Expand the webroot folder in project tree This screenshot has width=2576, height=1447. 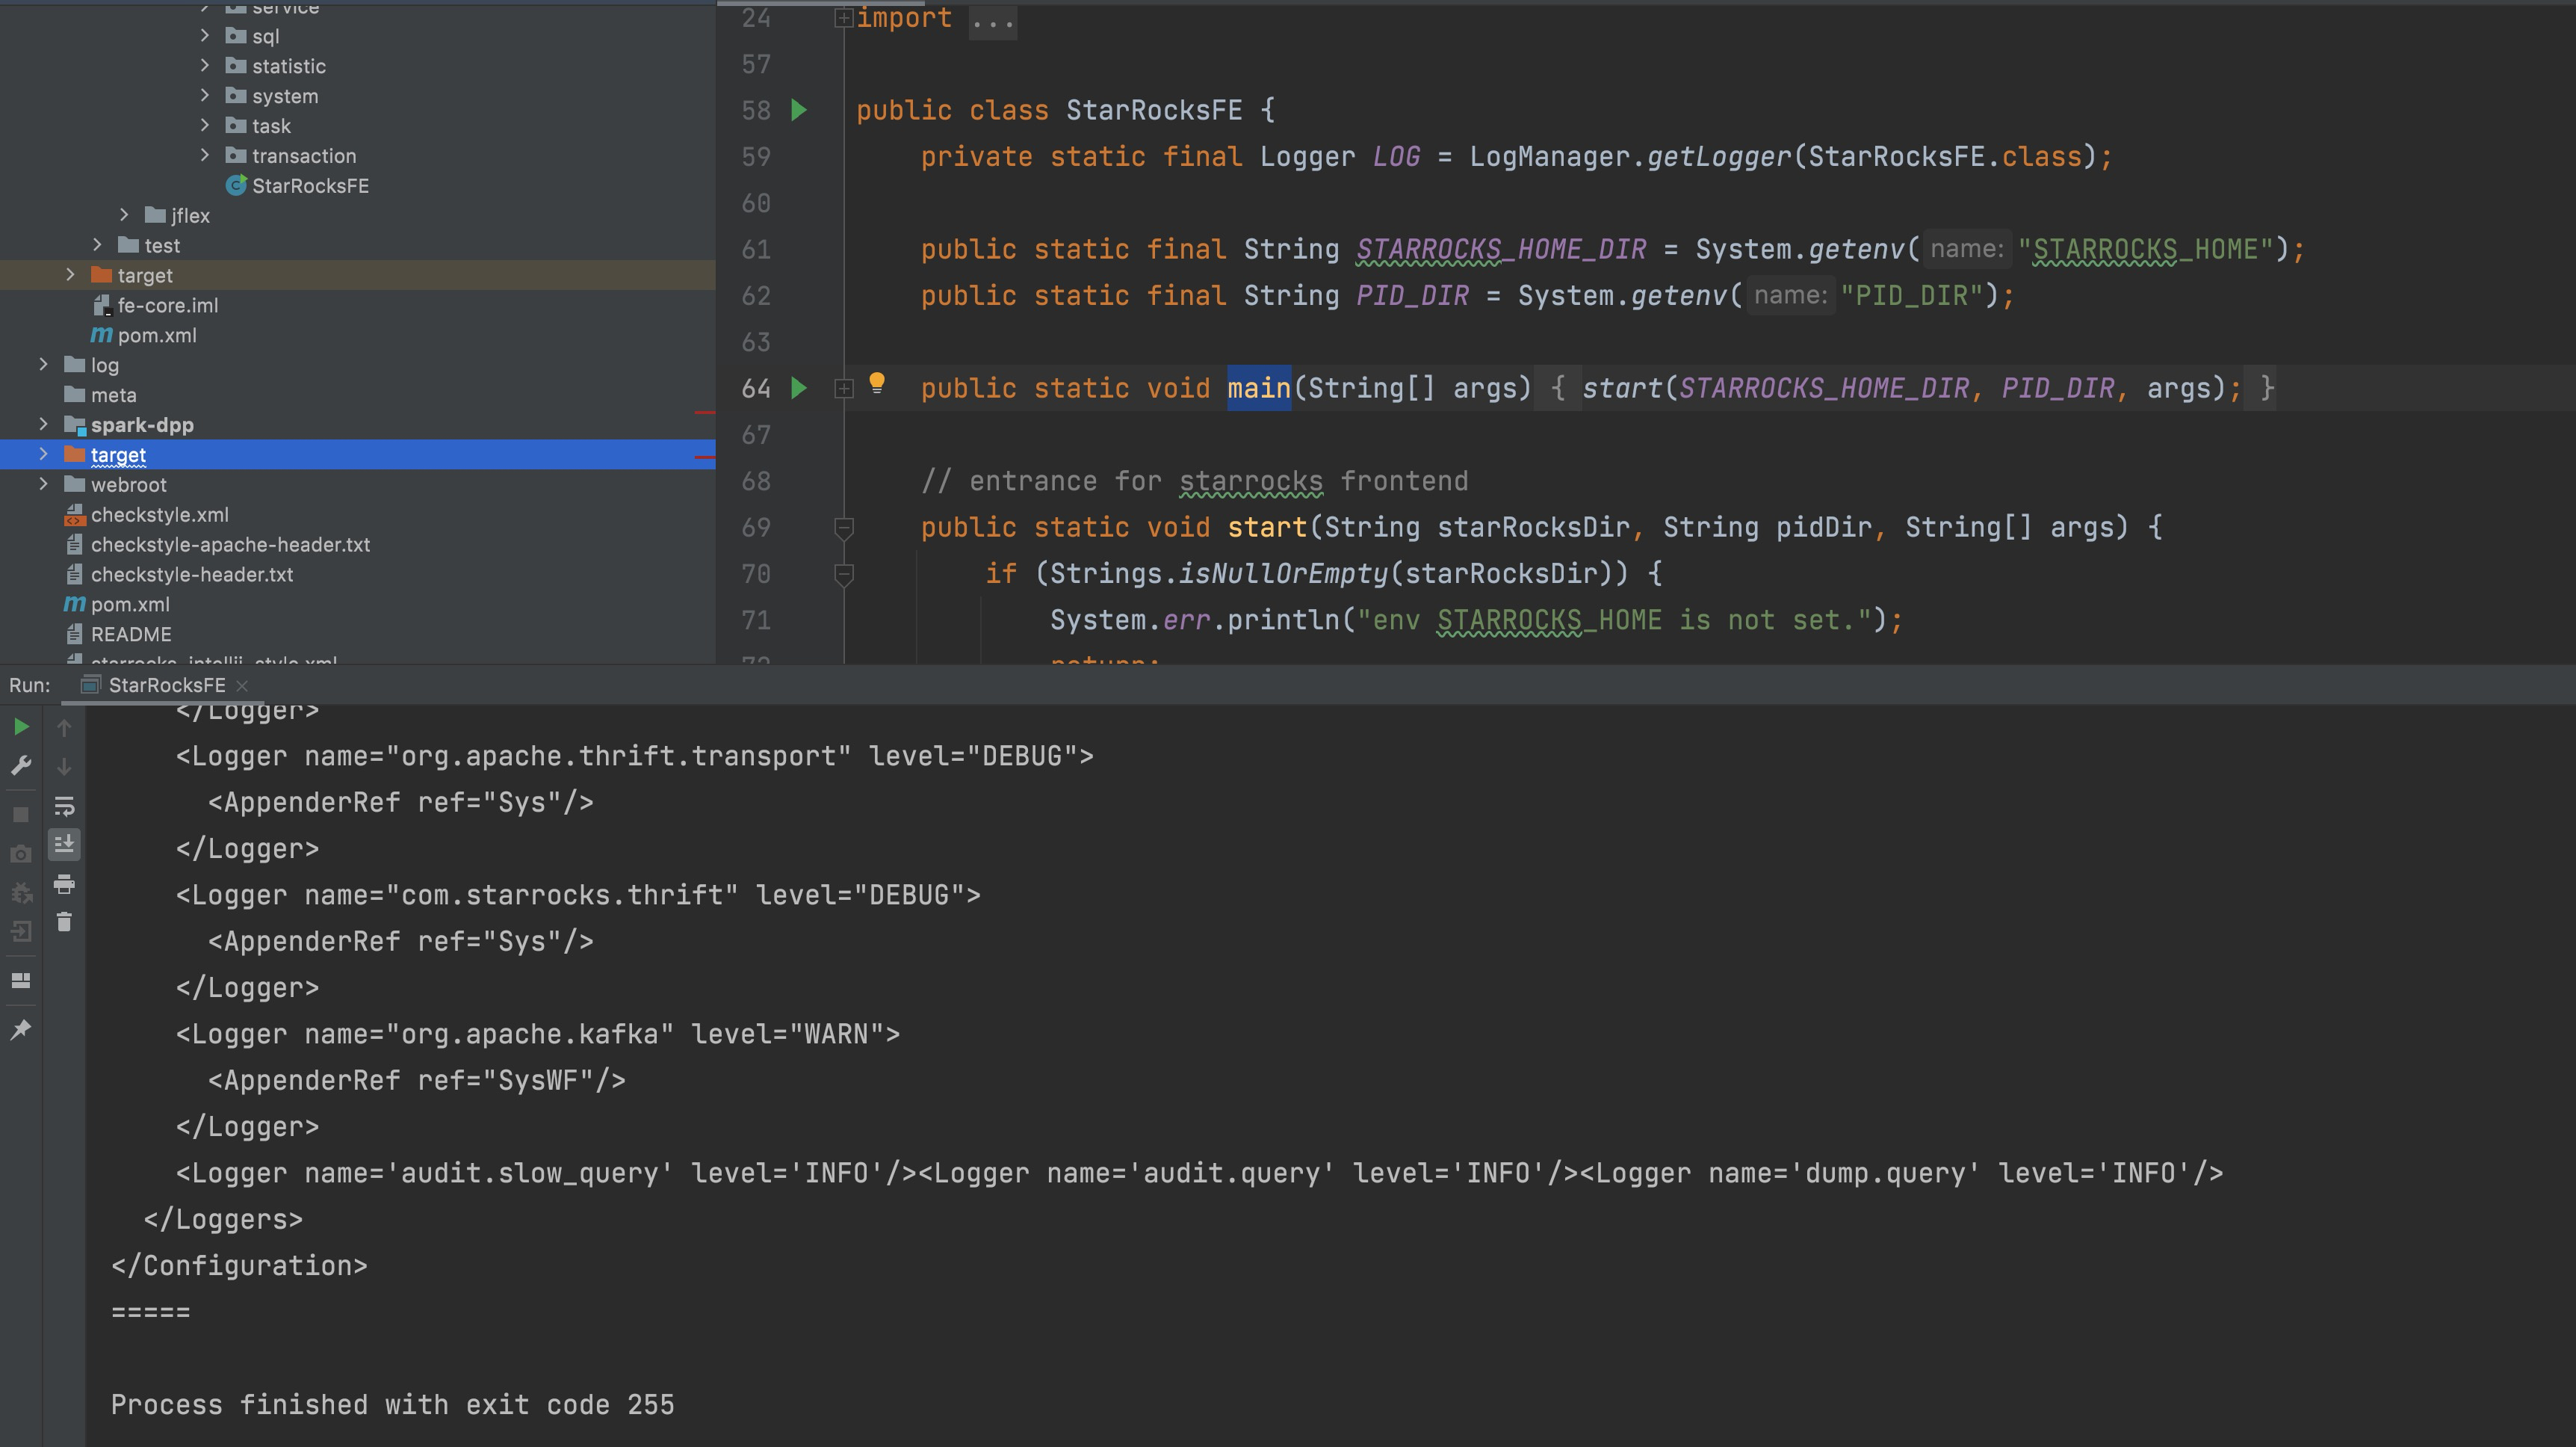click(43, 484)
